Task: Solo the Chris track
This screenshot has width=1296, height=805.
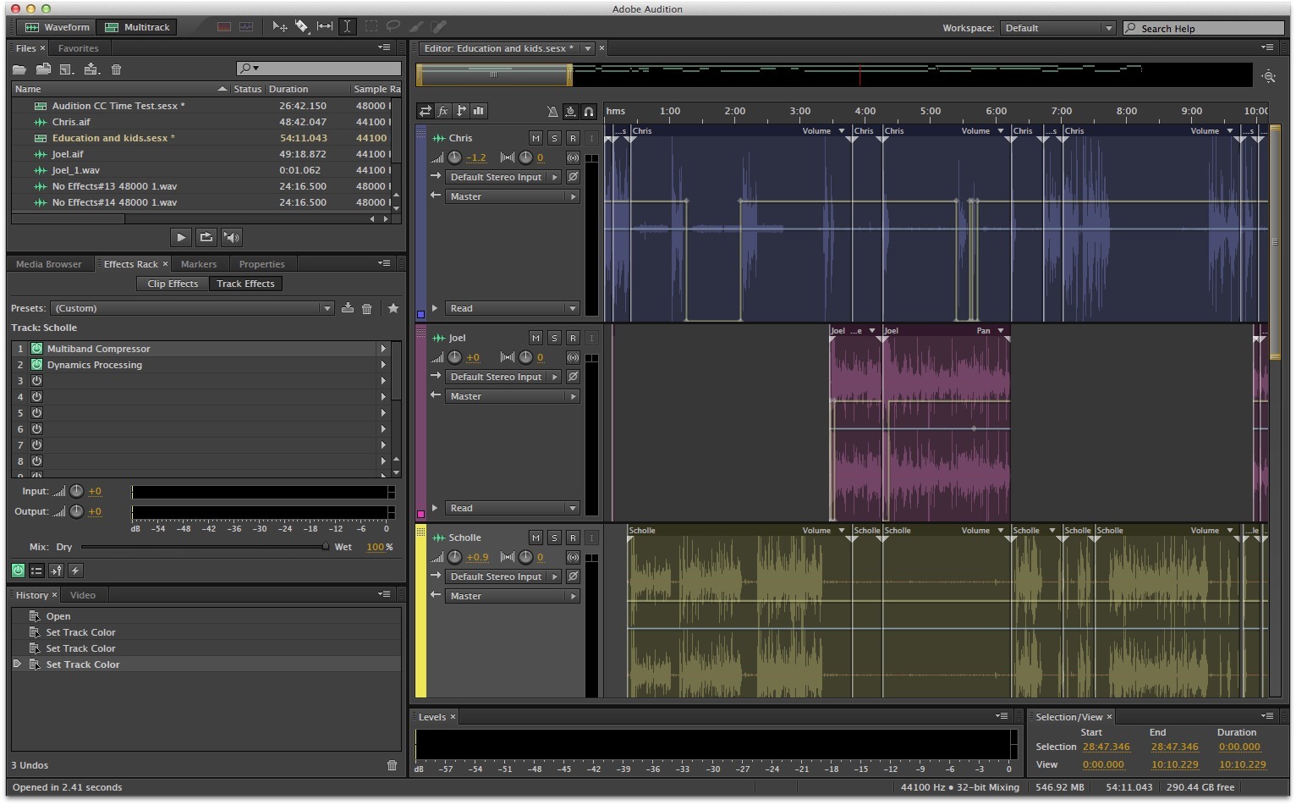Action: coord(554,138)
